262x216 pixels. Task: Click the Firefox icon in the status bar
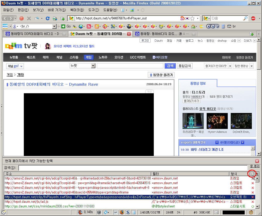(x=122, y=212)
